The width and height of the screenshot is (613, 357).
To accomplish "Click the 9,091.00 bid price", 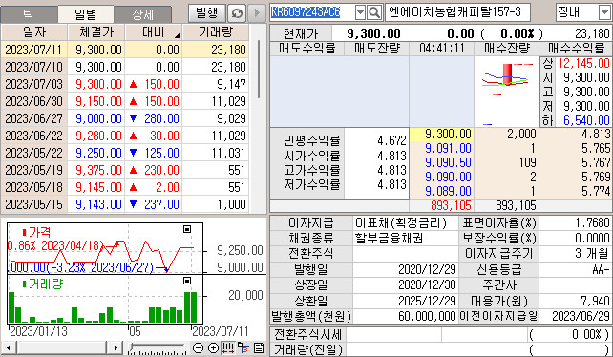I will 448,149.
